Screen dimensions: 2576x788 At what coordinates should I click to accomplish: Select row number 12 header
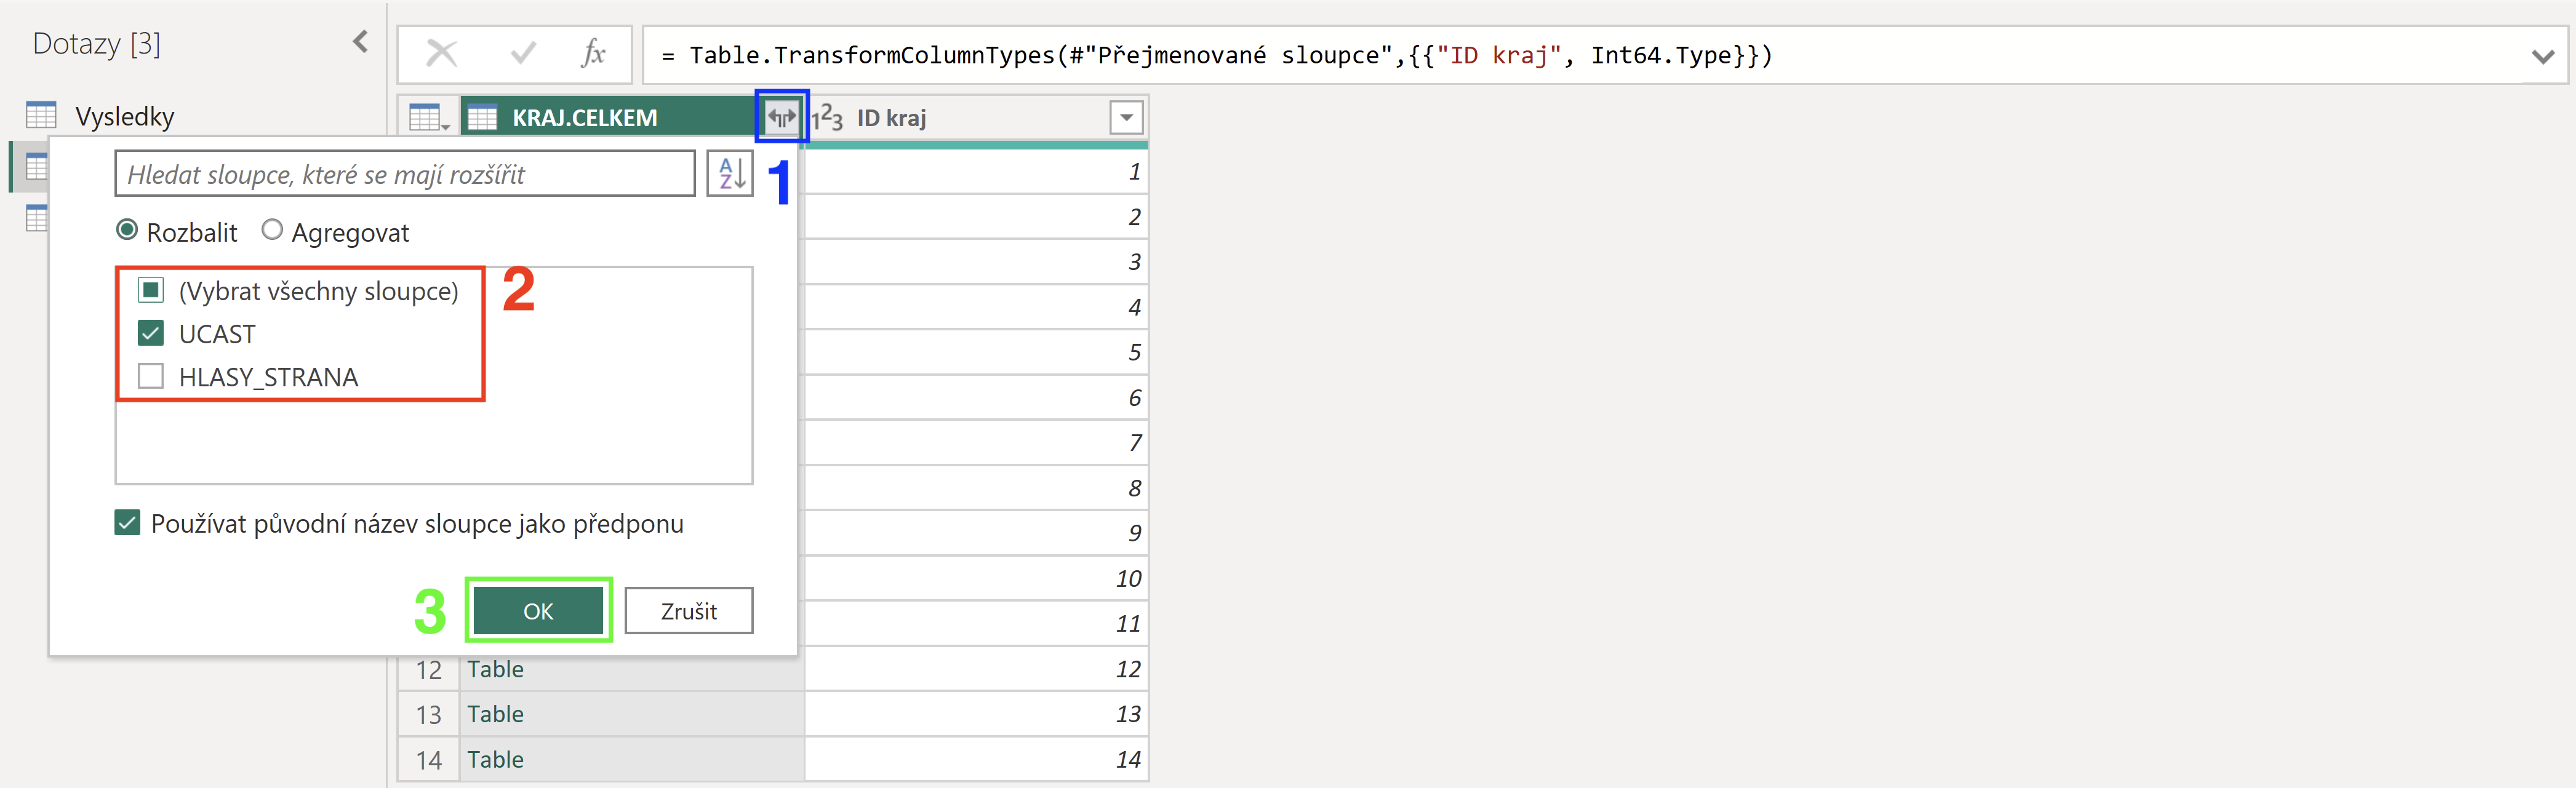(x=429, y=669)
